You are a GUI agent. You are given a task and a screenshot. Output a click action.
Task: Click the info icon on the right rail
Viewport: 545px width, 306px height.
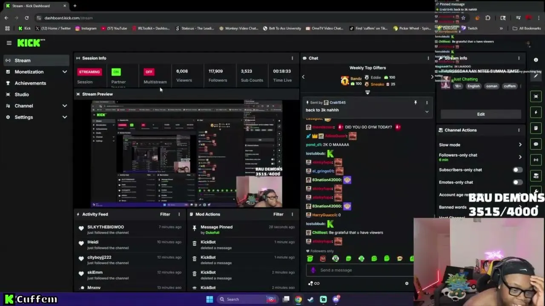[x=536, y=60]
